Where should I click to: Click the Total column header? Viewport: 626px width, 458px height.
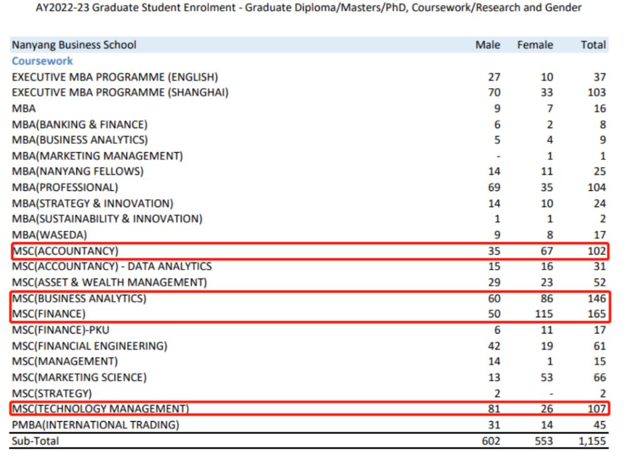(x=593, y=45)
